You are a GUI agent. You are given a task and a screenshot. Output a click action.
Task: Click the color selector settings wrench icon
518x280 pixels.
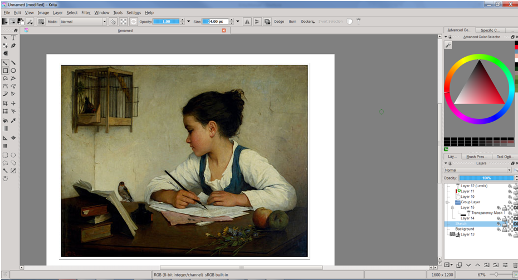pos(448,45)
